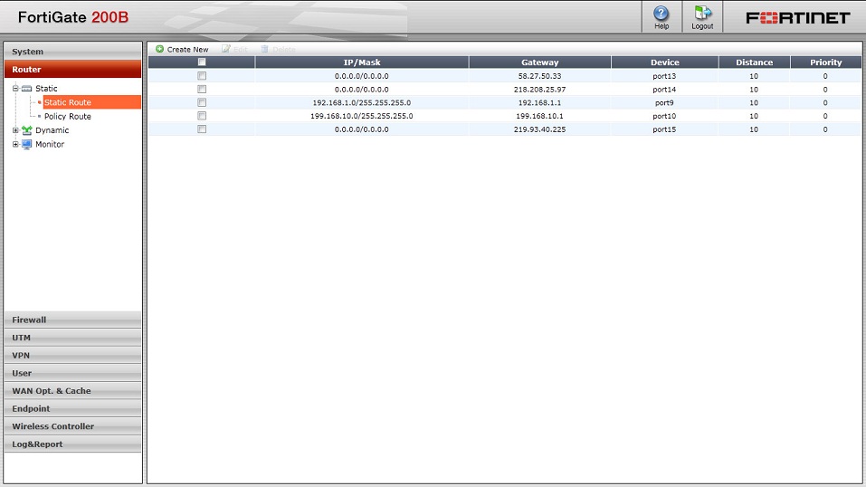Click gateway 219.93.40.225 cell
Screen dimensions: 866x487
[539, 129]
